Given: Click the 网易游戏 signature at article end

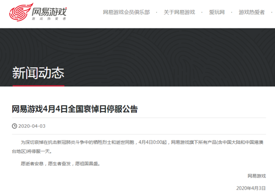Looking at the screenshot, I should [256, 176].
